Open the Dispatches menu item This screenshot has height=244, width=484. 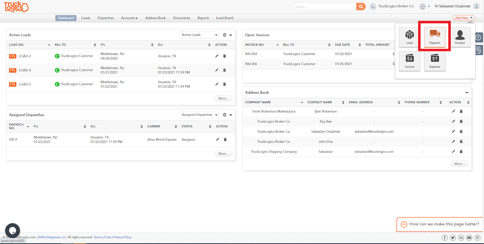pos(106,18)
